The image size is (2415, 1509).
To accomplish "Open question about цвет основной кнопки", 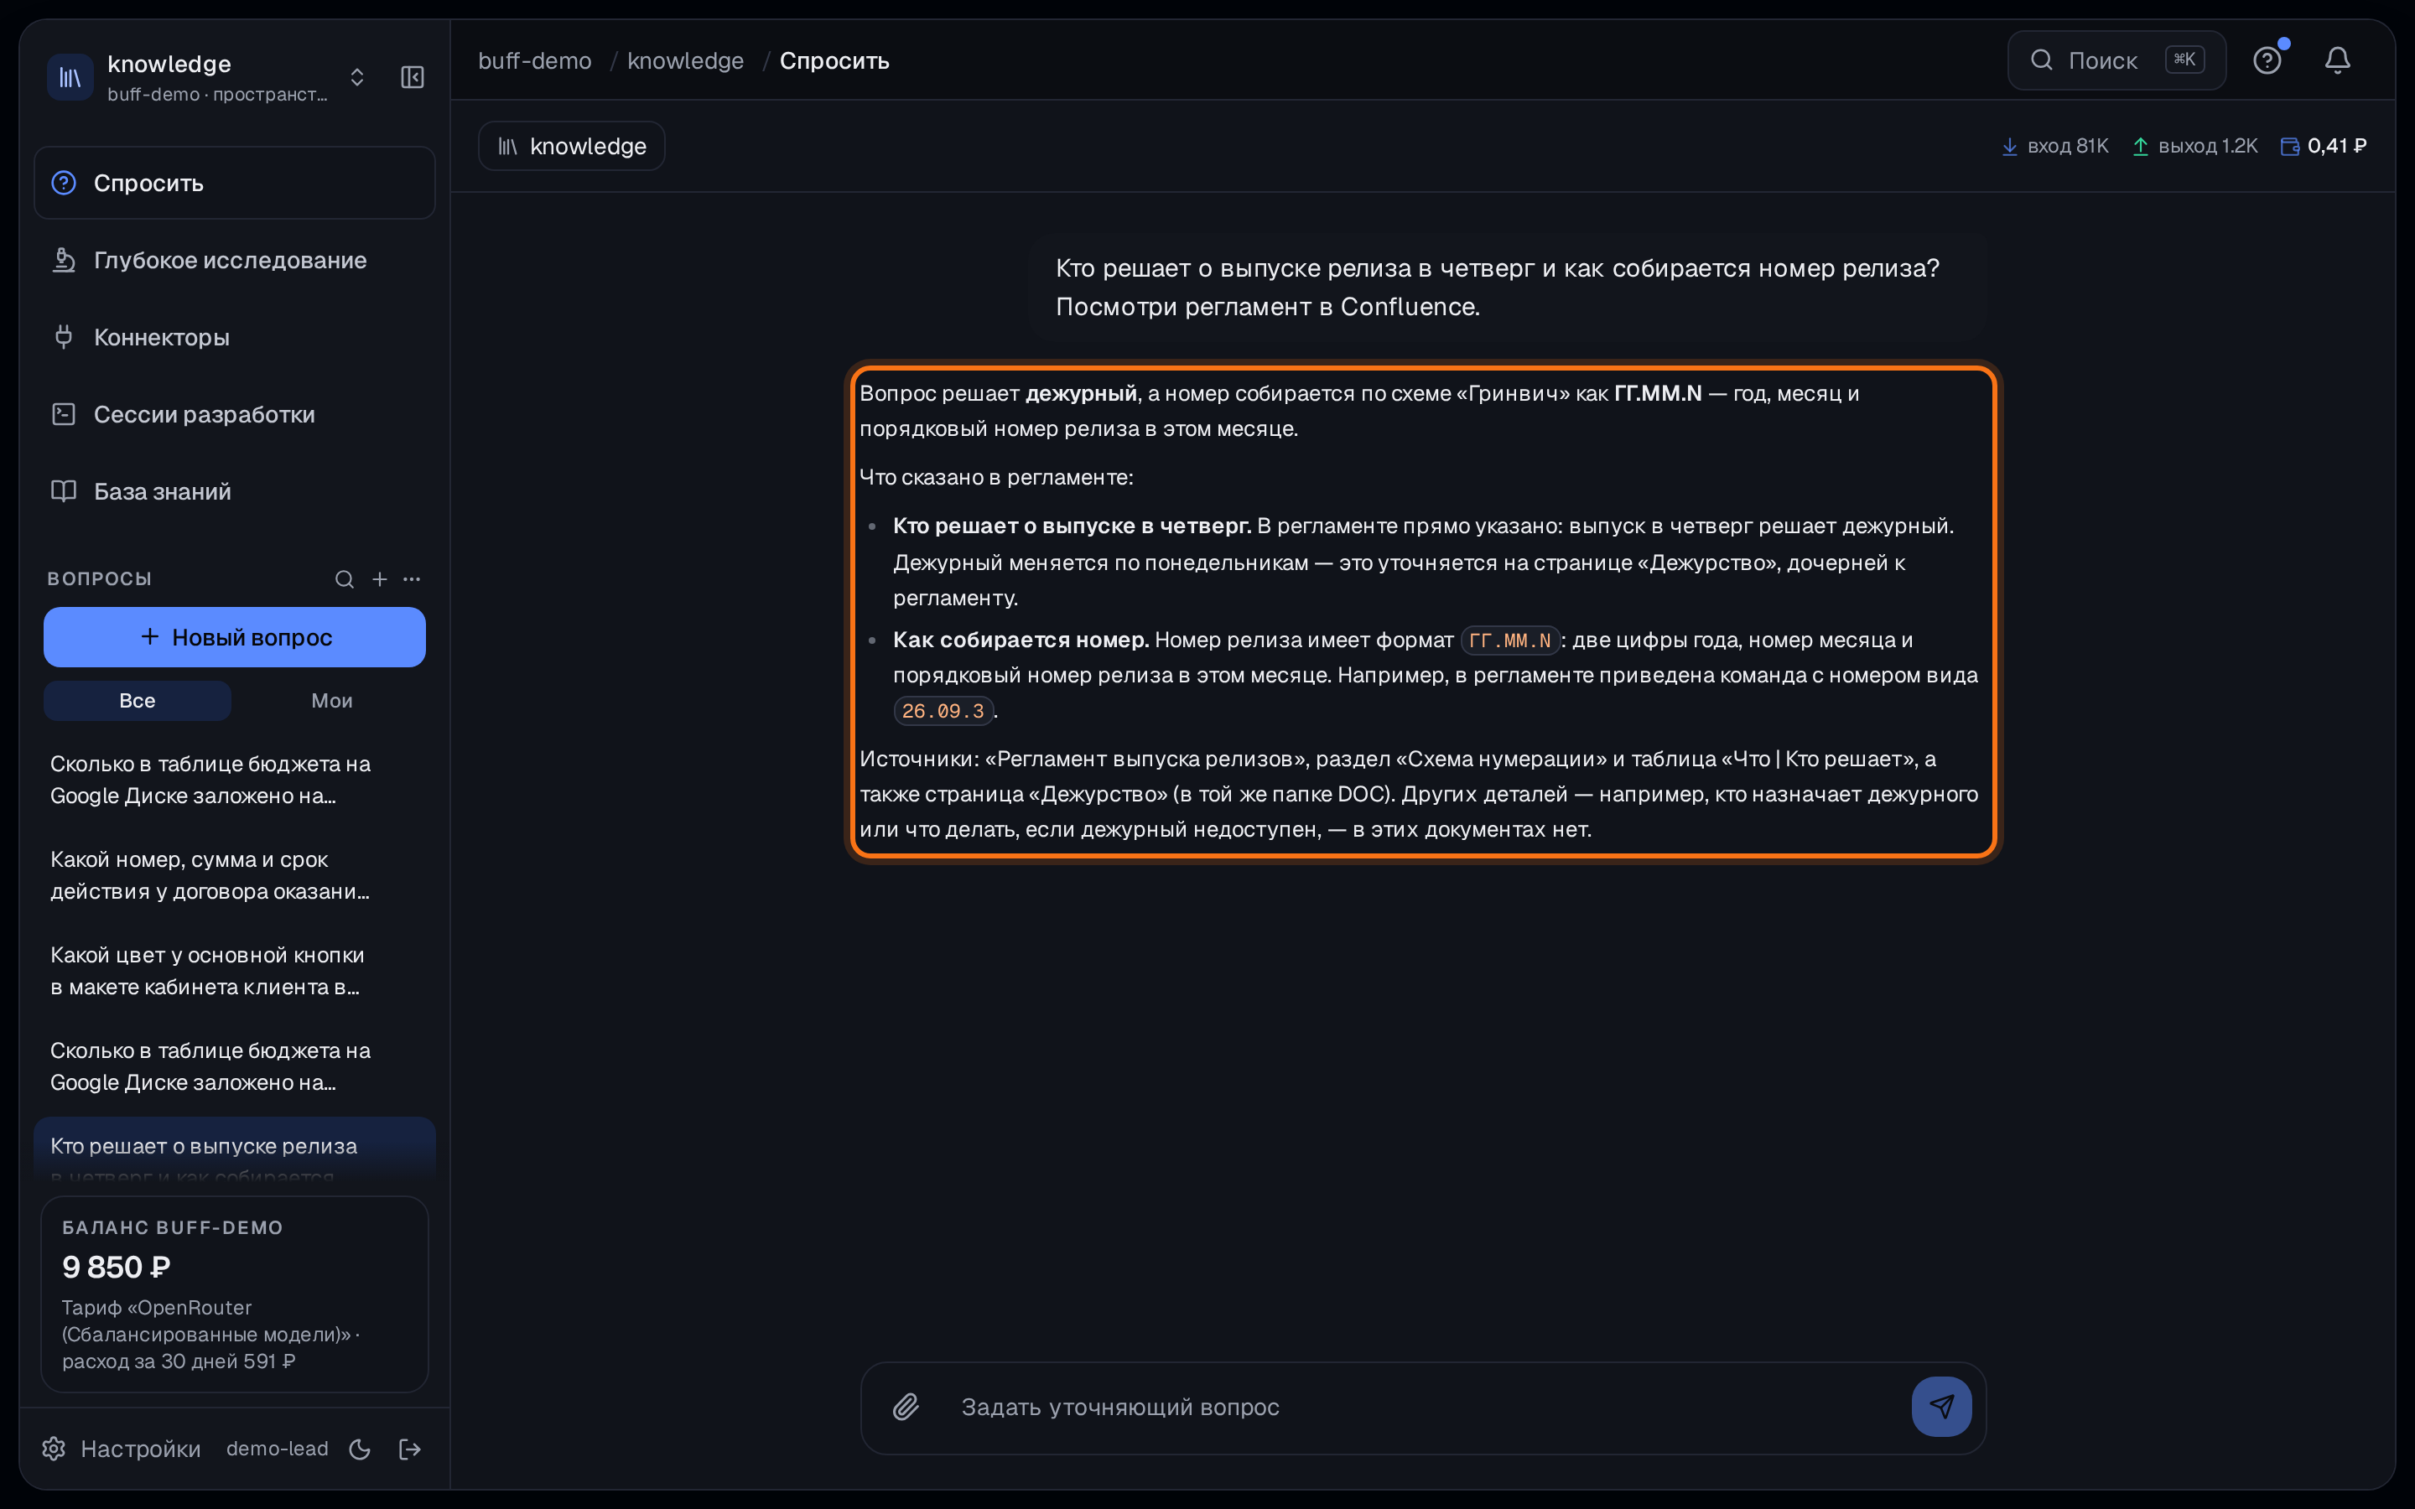I will pos(235,971).
